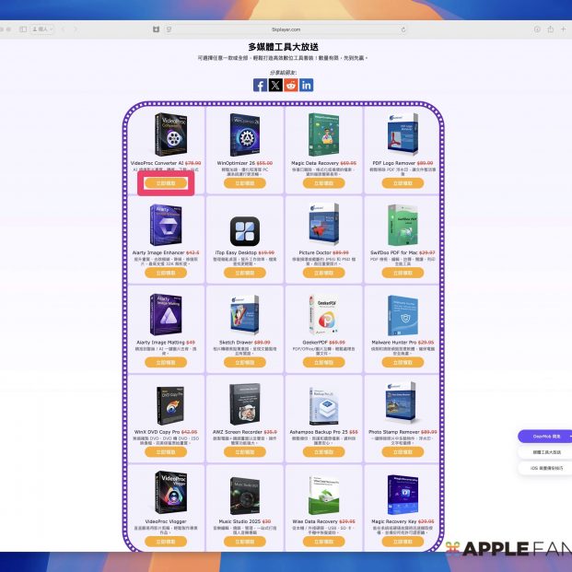Click orange button below Aiarty Image Enhancer

coord(166,273)
